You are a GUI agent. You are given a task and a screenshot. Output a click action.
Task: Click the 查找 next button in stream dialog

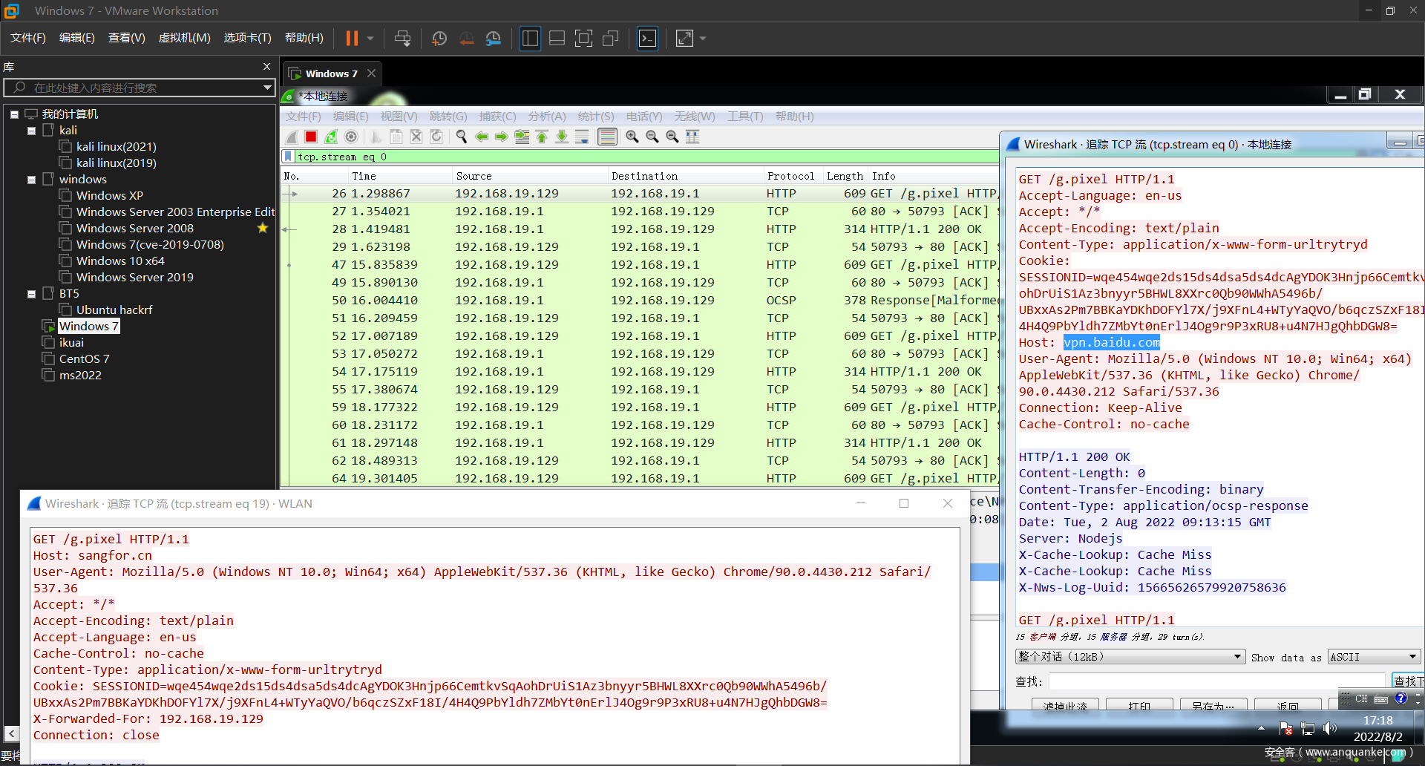[x=1406, y=681]
